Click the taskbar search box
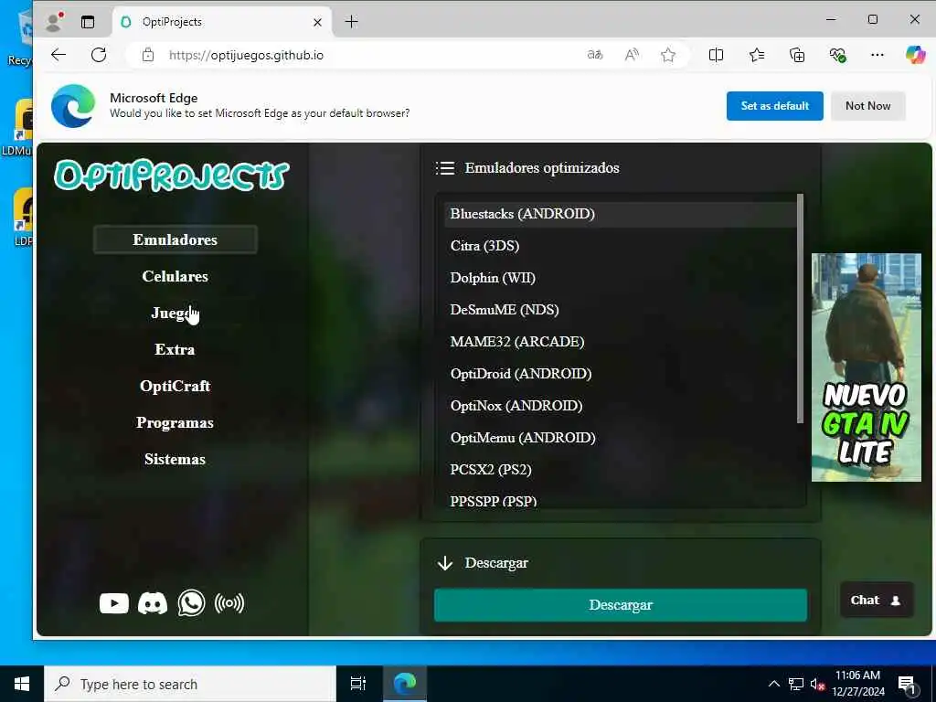This screenshot has width=936, height=702. point(190,684)
